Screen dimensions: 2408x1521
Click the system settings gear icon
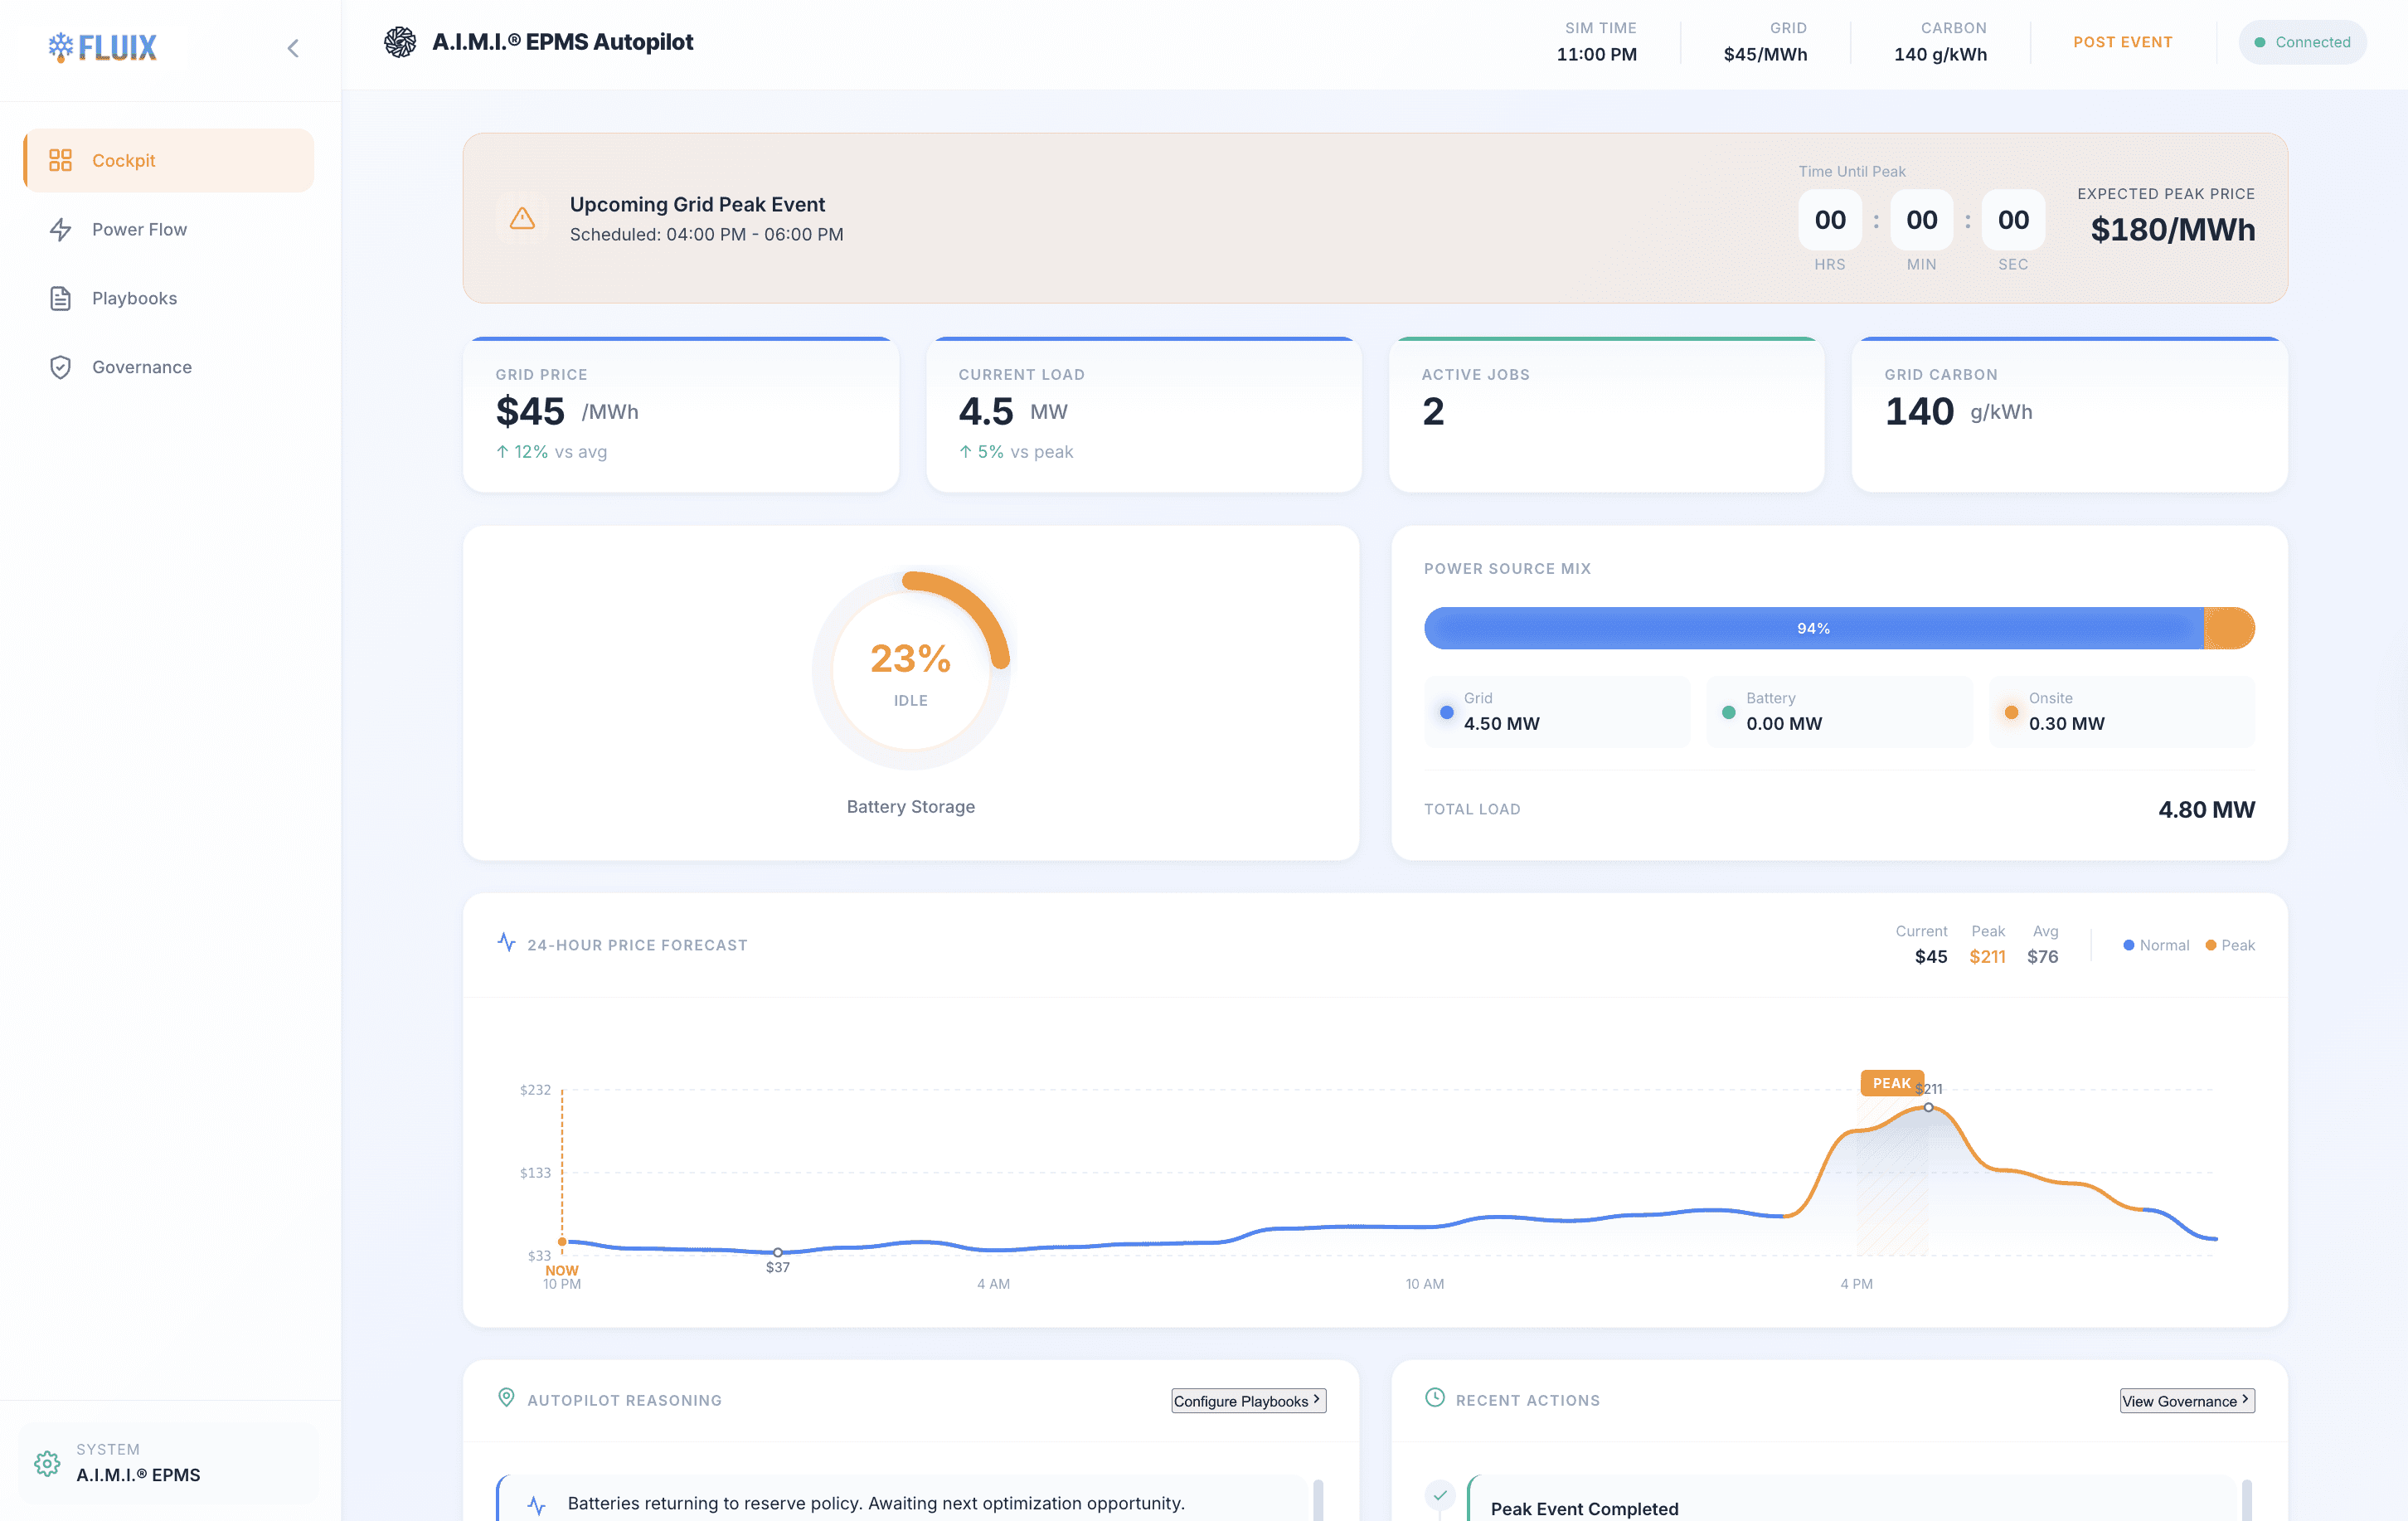(47, 1463)
